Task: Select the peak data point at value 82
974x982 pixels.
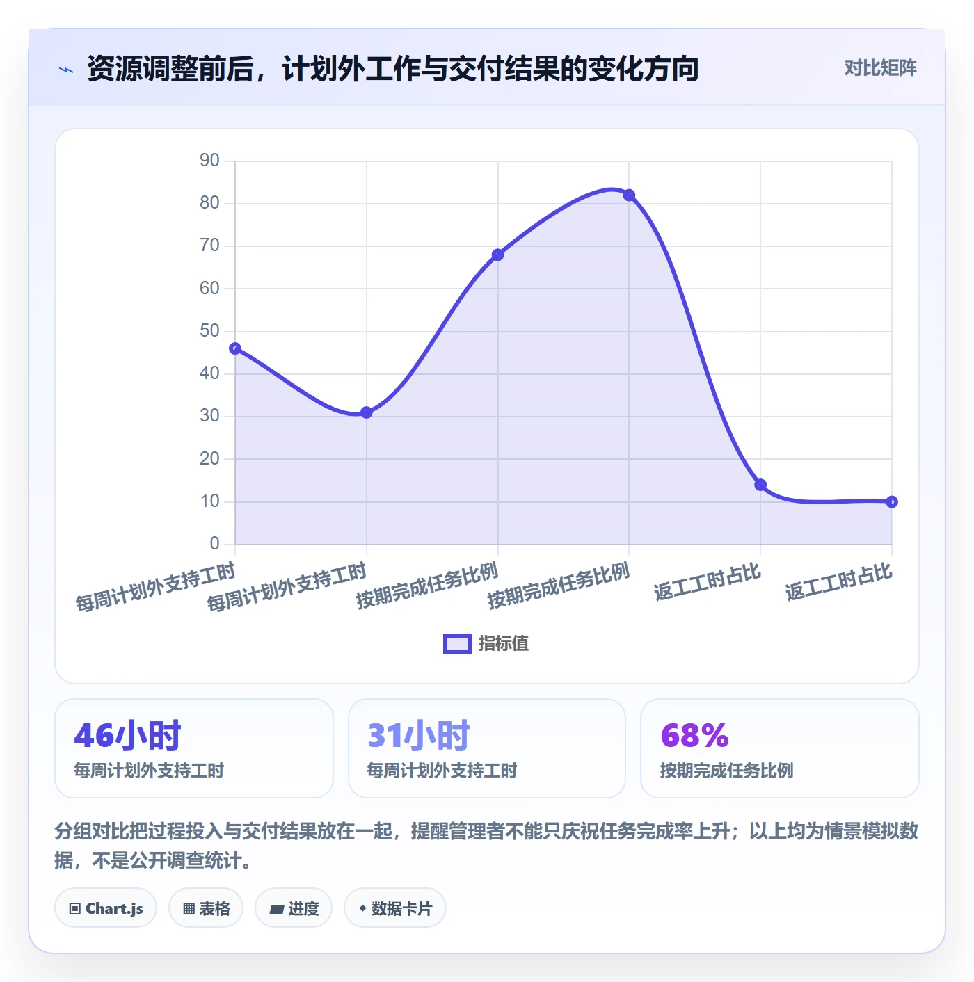Action: coord(629,195)
